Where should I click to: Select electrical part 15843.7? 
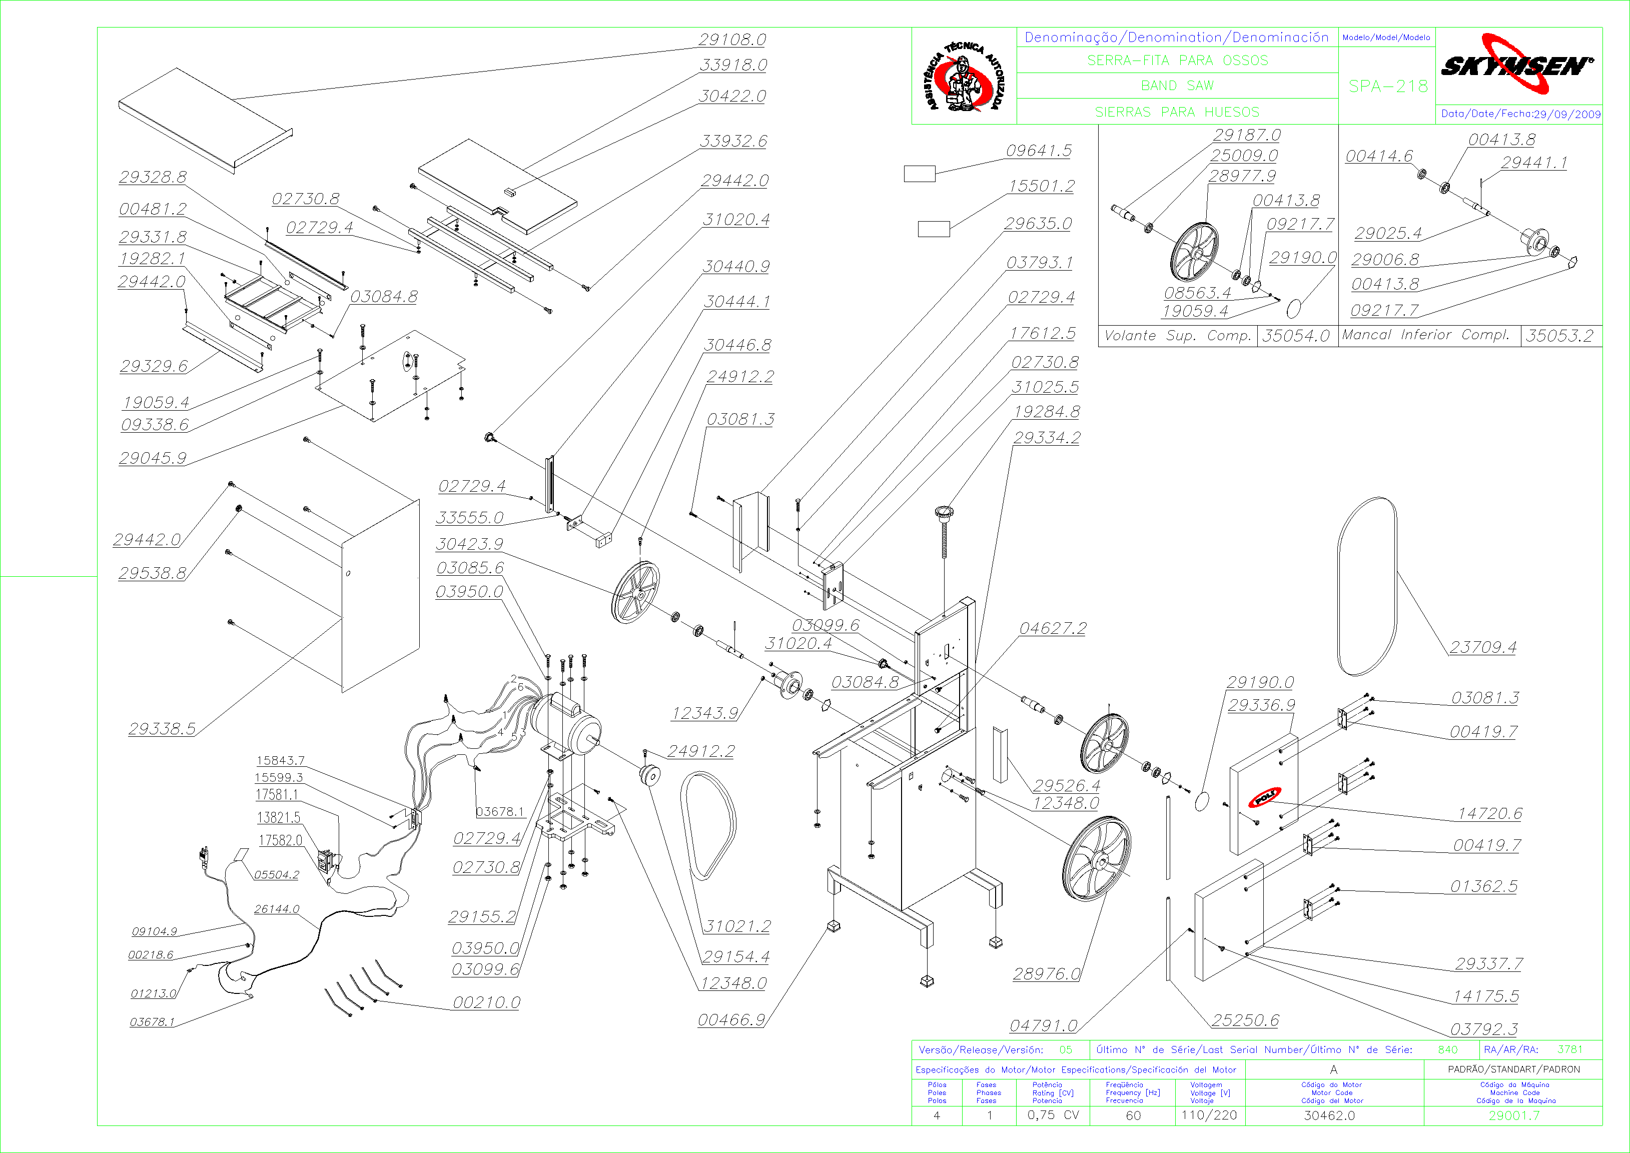[280, 760]
